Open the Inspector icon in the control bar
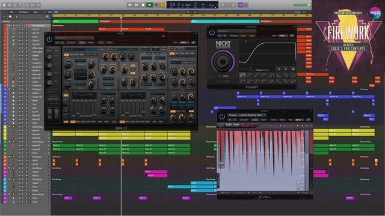 (10, 5)
